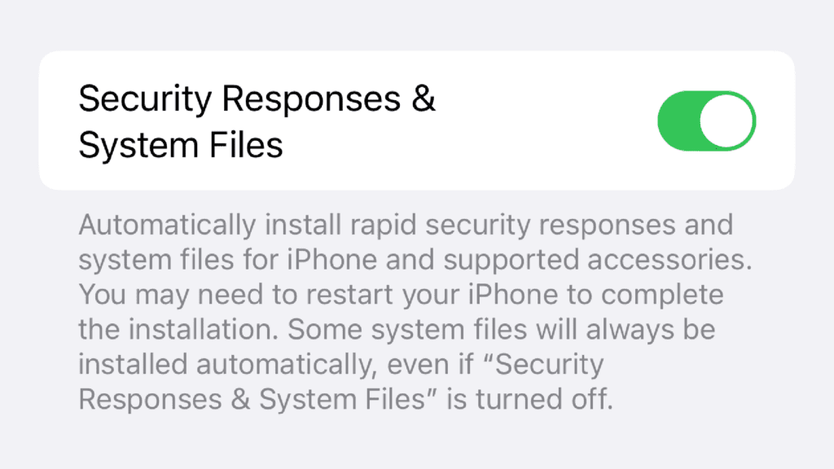Tap the white knob of the green switch
Image resolution: width=834 pixels, height=469 pixels.
coord(726,121)
